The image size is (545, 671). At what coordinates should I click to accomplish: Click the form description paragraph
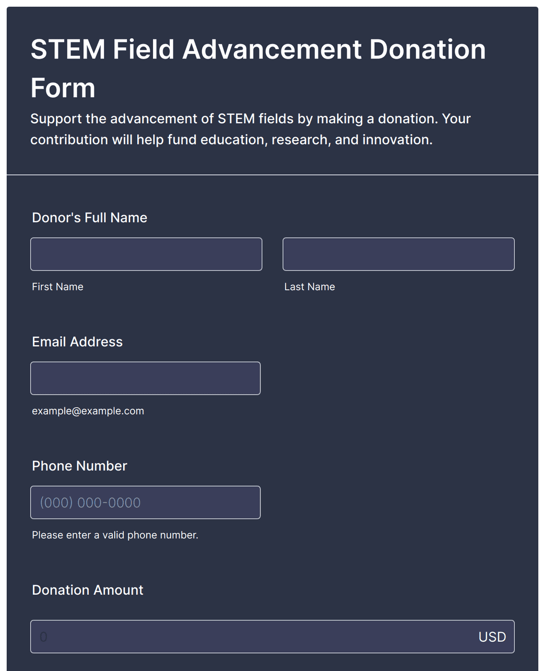(x=251, y=129)
